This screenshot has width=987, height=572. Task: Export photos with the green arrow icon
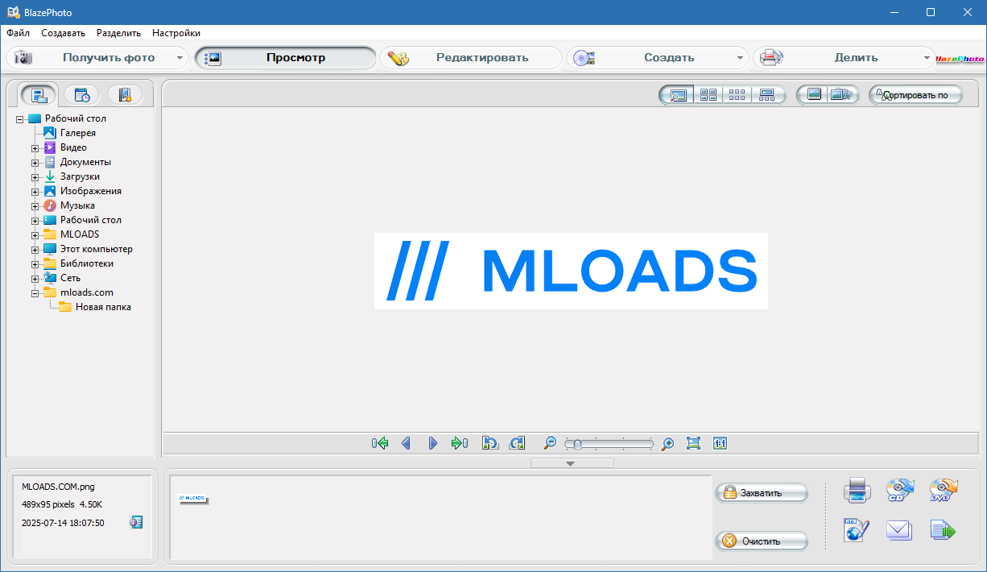(943, 530)
